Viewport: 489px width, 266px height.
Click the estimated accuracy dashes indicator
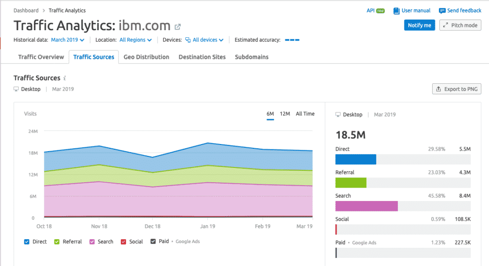tap(292, 40)
